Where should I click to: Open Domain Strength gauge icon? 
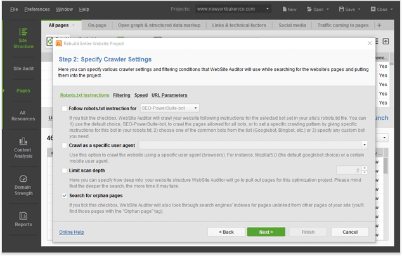coord(23,179)
